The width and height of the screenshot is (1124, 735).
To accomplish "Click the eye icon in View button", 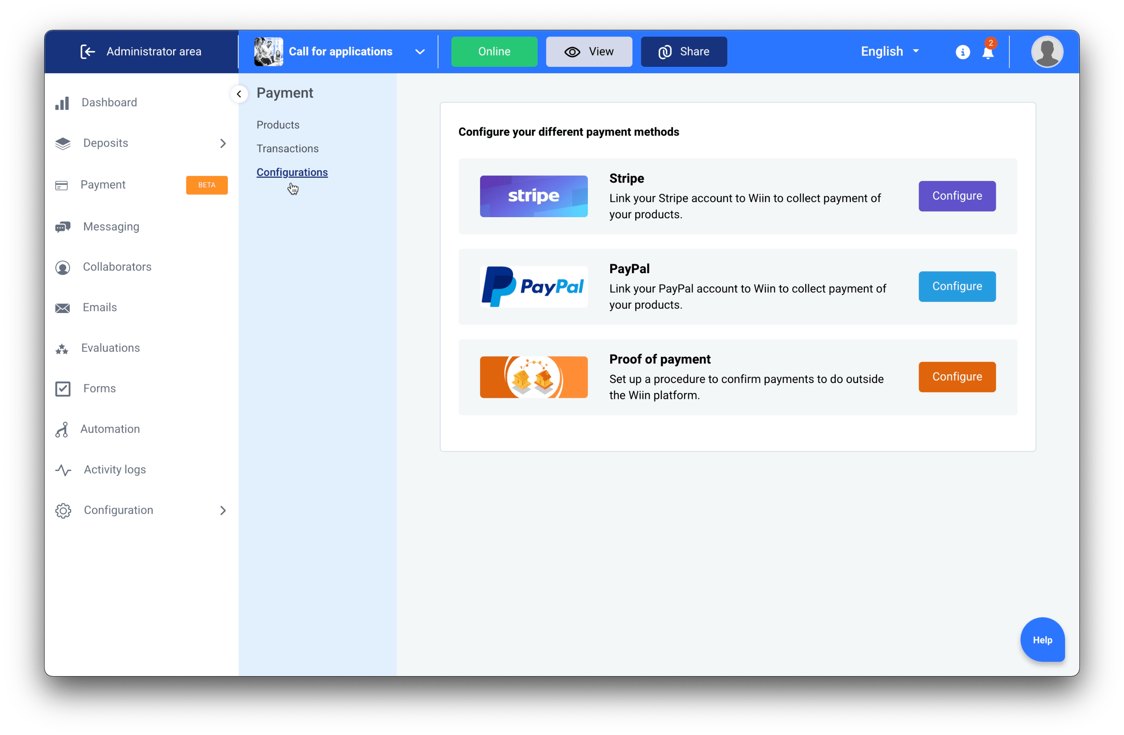I will (x=572, y=52).
